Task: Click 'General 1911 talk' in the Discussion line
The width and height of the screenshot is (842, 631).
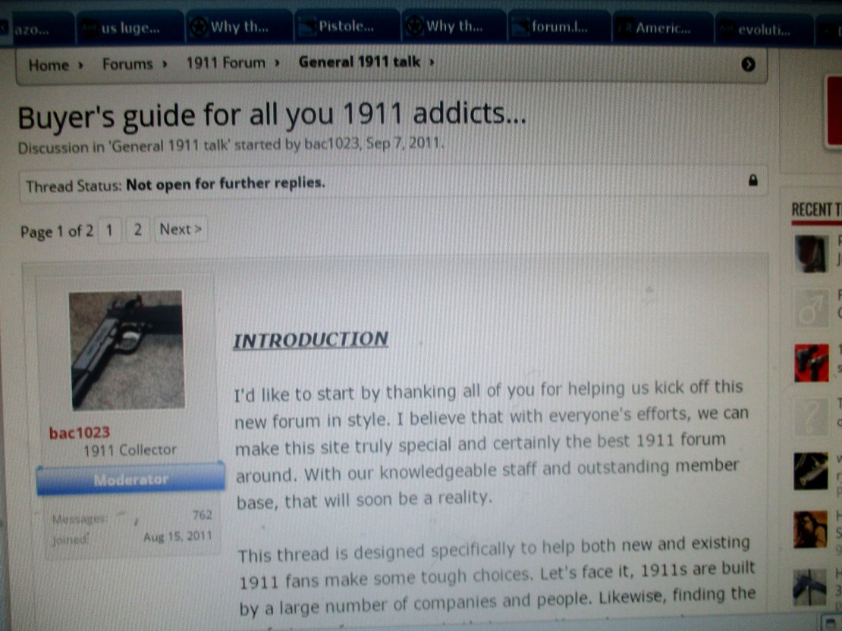Action: [170, 146]
